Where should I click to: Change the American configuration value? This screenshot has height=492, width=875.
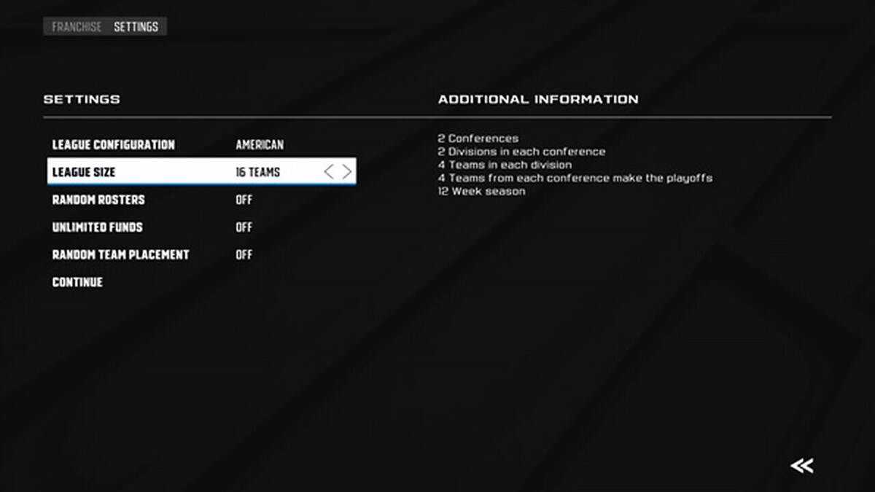point(260,145)
